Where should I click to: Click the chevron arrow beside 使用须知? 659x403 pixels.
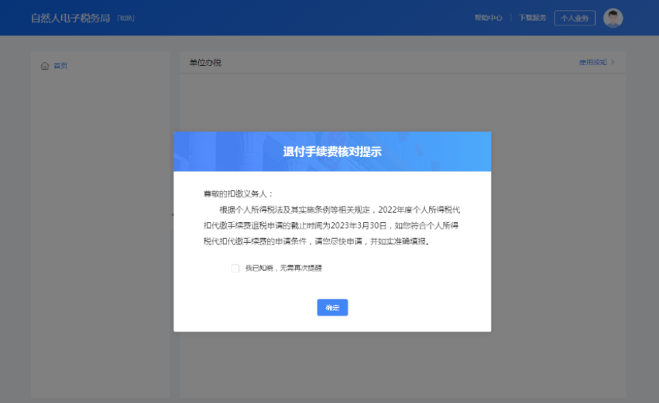(x=613, y=62)
